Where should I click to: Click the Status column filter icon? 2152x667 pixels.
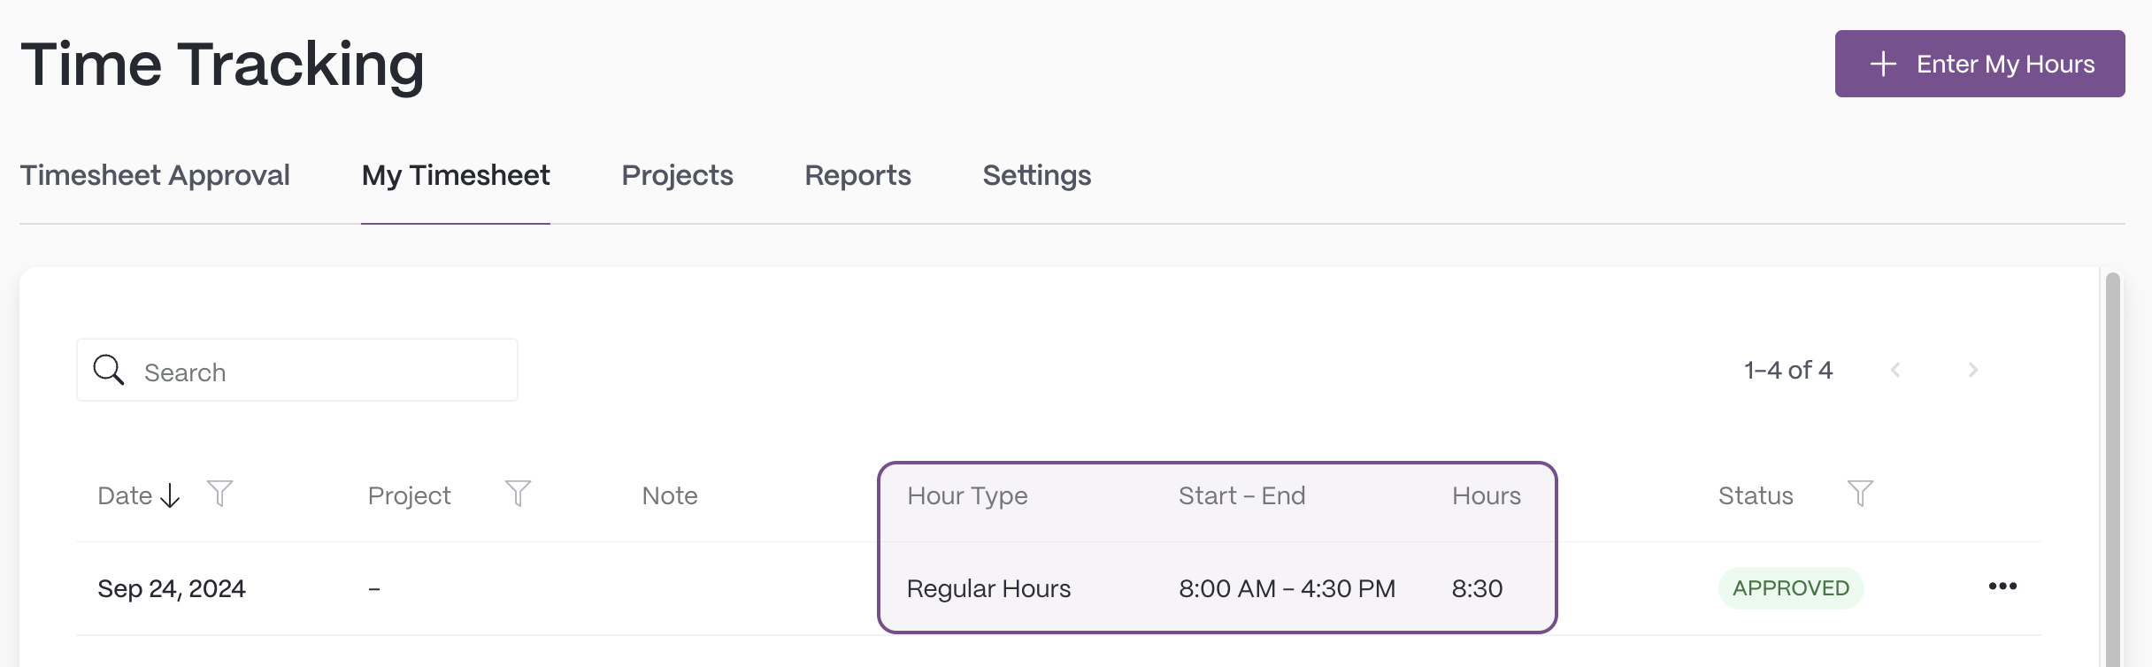pyautogui.click(x=1860, y=494)
